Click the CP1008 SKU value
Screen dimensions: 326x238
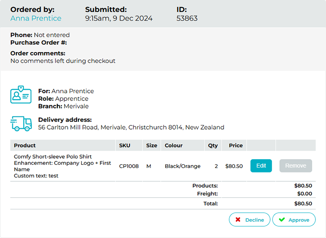tap(129, 166)
